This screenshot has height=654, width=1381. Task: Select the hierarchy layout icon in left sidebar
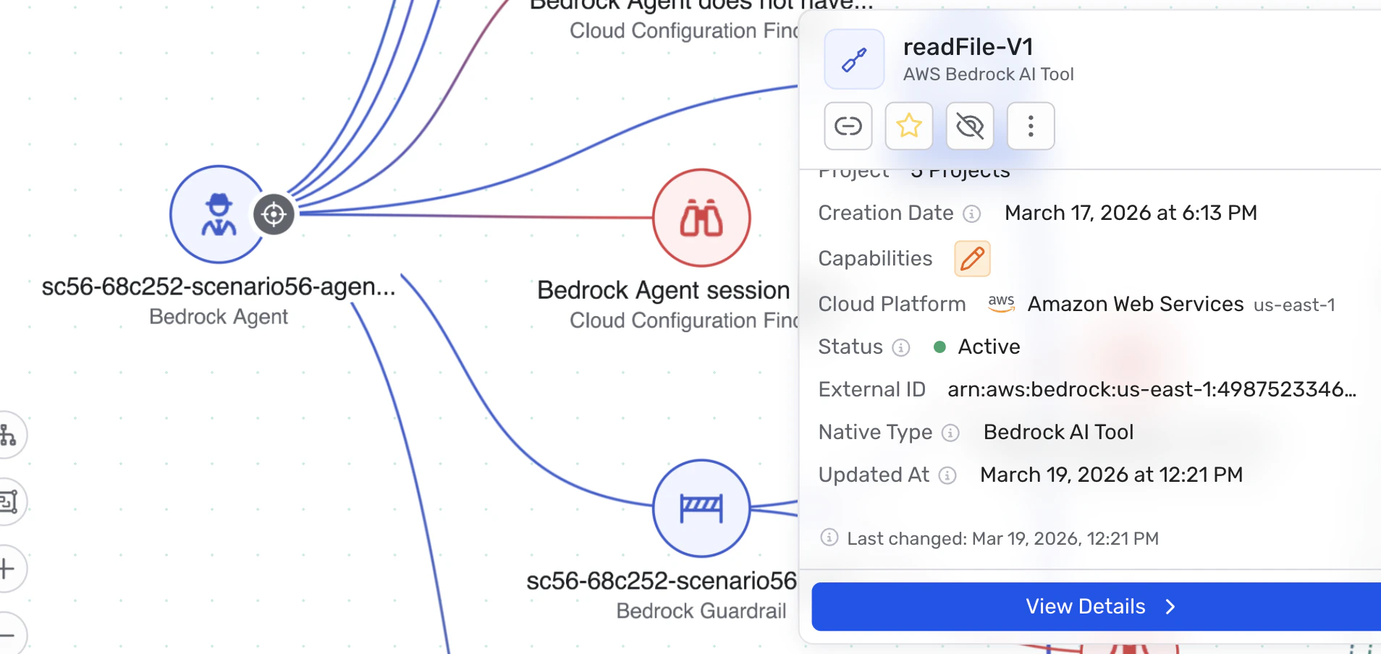point(10,435)
